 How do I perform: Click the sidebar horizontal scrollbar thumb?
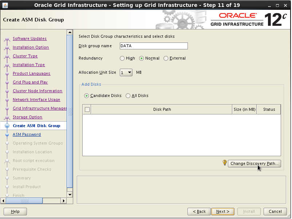[x=24, y=201]
